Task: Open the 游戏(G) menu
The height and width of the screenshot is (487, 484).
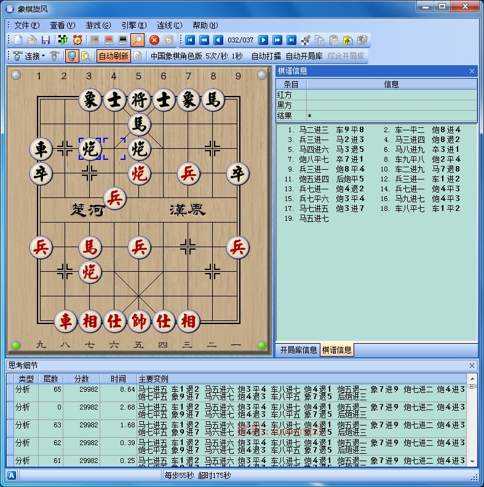Action: 98,25
